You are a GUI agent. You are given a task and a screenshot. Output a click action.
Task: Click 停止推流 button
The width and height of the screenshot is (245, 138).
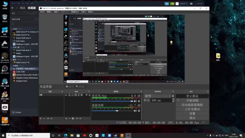(192, 96)
